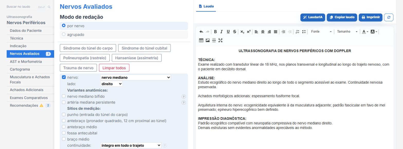Insert numbered list
403x149 pixels.
tap(298, 32)
